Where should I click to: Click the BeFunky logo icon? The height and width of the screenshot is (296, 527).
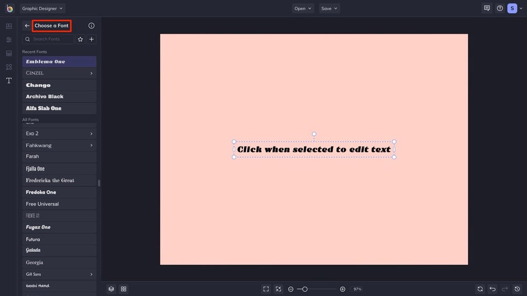tap(9, 8)
